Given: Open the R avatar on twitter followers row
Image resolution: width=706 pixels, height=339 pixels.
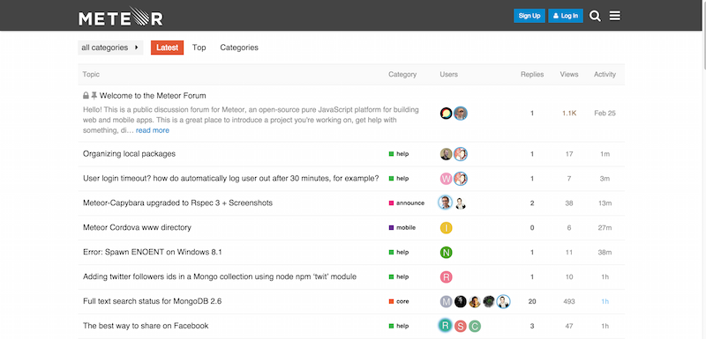Looking at the screenshot, I should coord(446,277).
